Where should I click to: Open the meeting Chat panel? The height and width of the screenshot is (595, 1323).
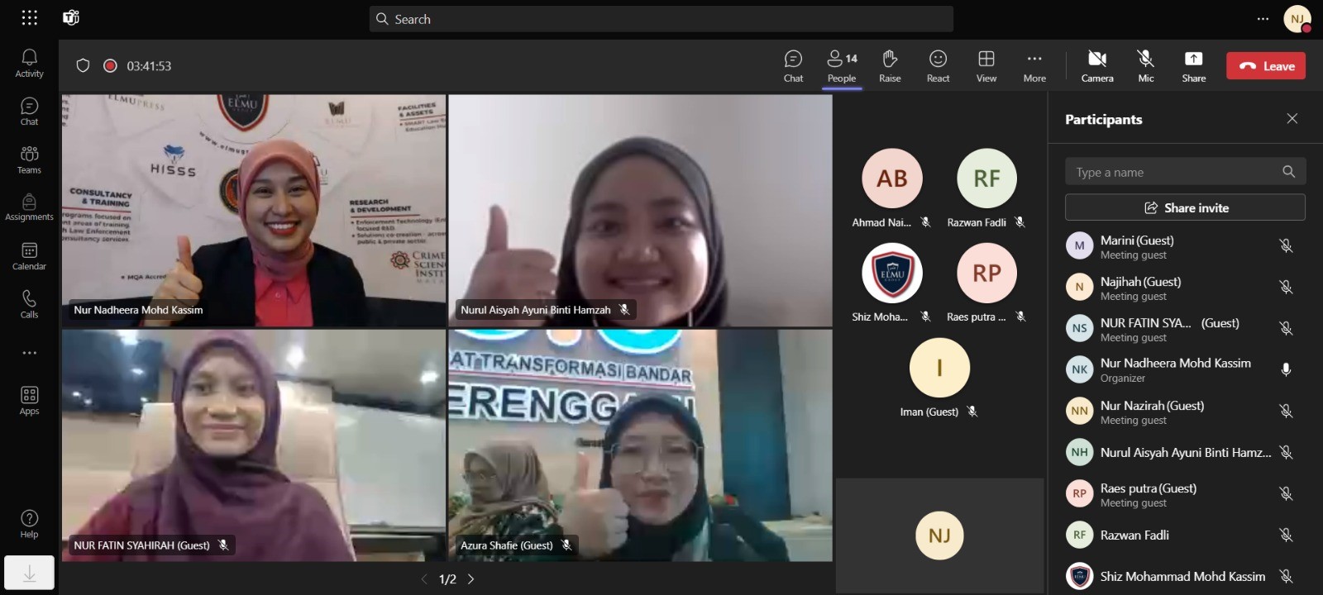click(793, 65)
